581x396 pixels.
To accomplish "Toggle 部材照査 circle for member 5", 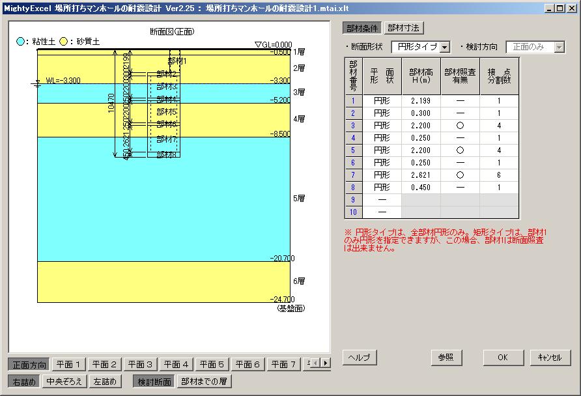I will [x=461, y=150].
